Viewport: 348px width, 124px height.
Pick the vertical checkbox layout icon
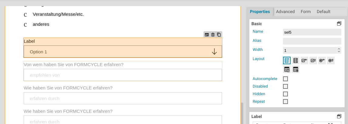(x=313, y=60)
